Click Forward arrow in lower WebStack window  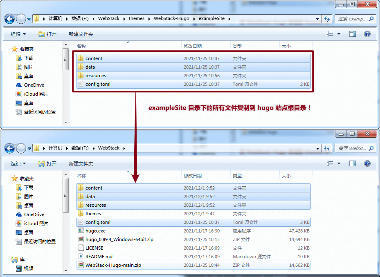(21, 148)
